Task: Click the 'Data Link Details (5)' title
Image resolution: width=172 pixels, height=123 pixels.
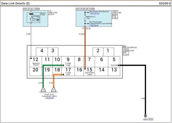Action: [x=15, y=3]
